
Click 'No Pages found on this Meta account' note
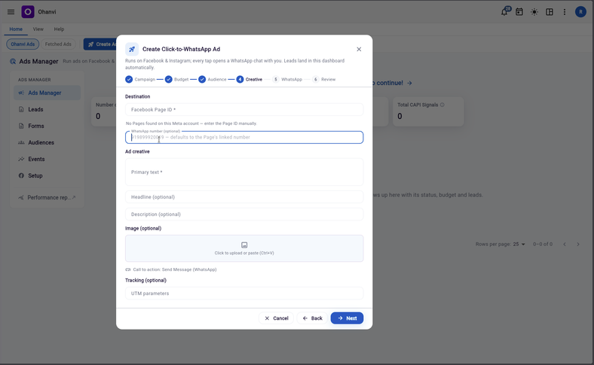(x=191, y=123)
